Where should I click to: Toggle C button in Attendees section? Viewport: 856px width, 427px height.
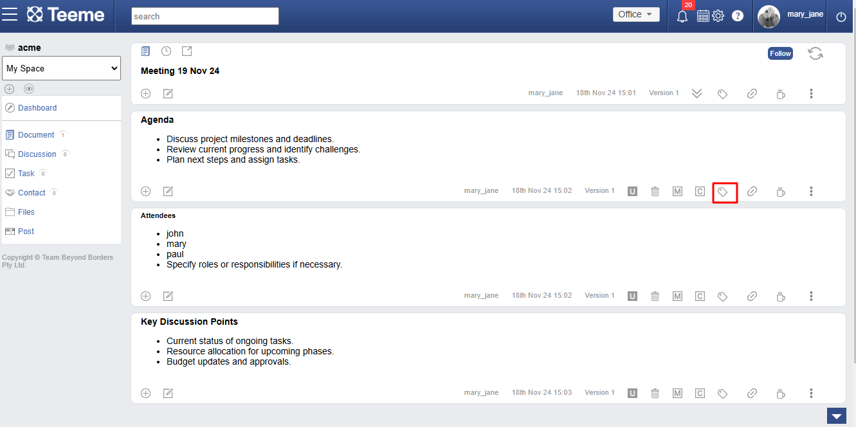(700, 296)
